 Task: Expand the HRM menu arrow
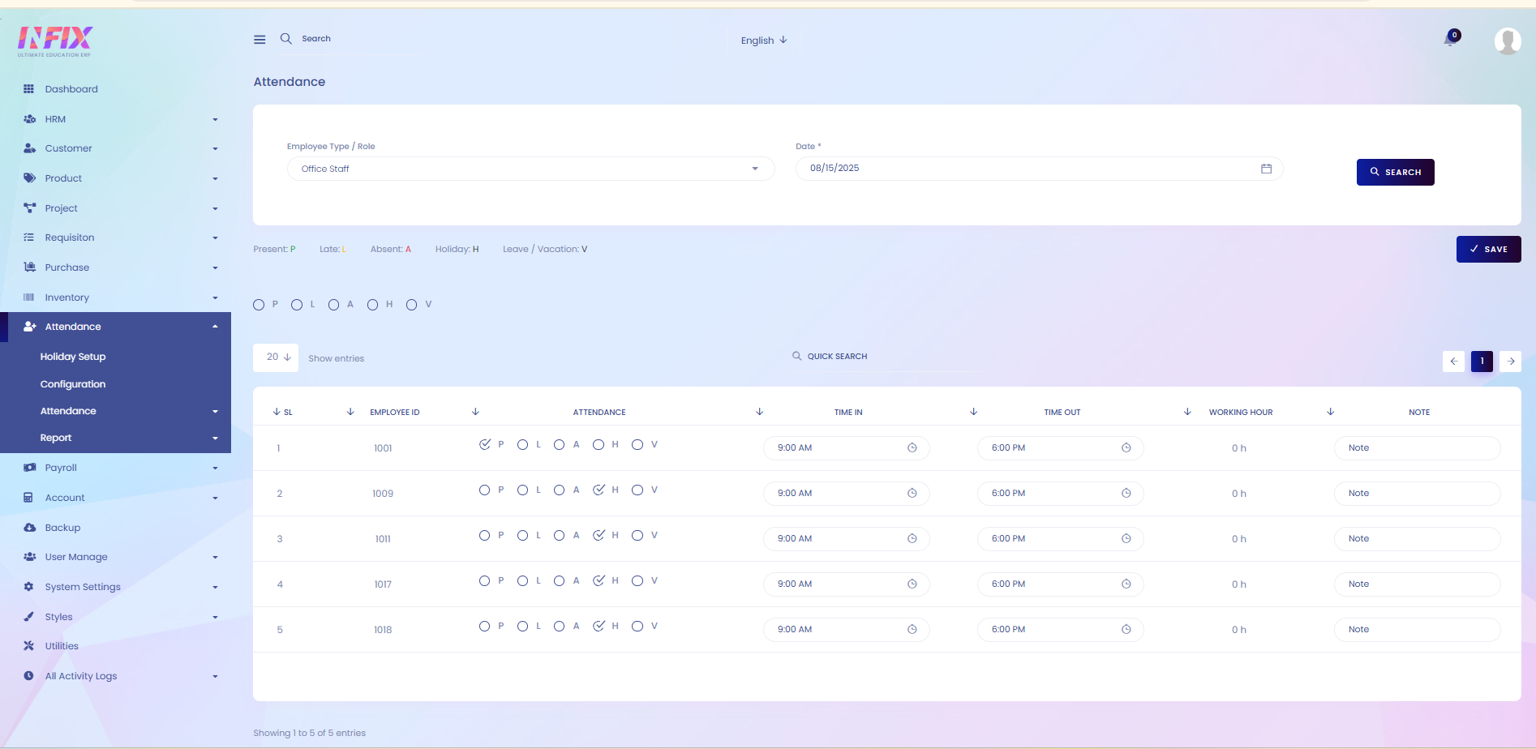click(x=215, y=120)
